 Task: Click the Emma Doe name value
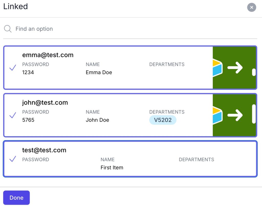99,72
